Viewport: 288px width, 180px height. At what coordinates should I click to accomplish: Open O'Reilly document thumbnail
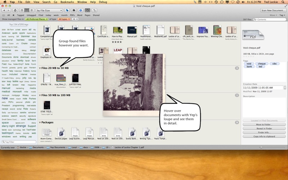click(46, 78)
